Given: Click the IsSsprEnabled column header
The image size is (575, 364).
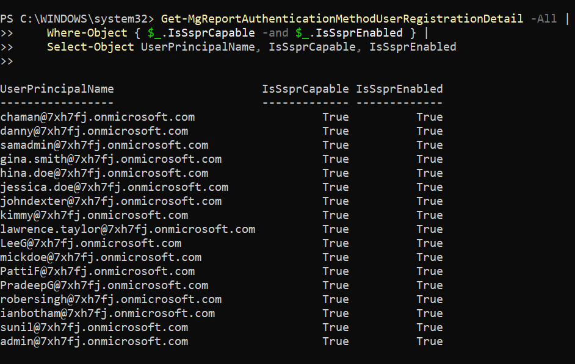Looking at the screenshot, I should point(399,89).
